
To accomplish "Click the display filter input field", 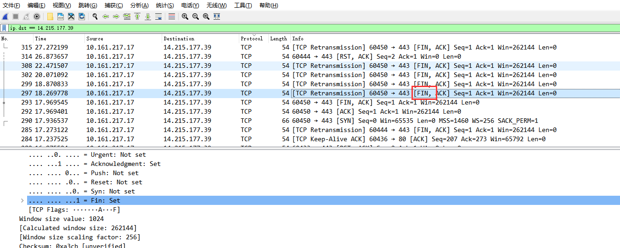I will tap(314, 28).
